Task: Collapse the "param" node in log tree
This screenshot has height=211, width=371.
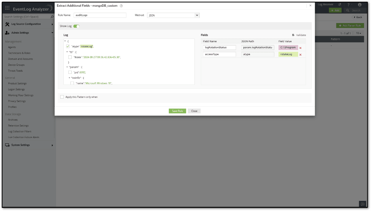Action: tap(67, 67)
